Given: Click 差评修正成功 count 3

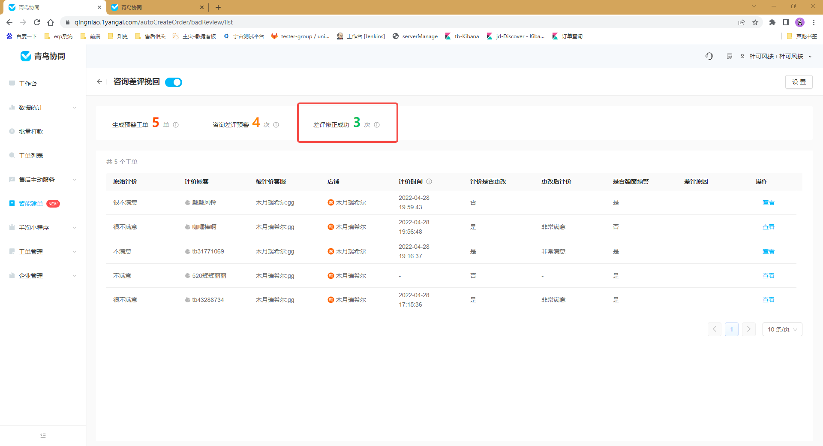Looking at the screenshot, I should [357, 123].
